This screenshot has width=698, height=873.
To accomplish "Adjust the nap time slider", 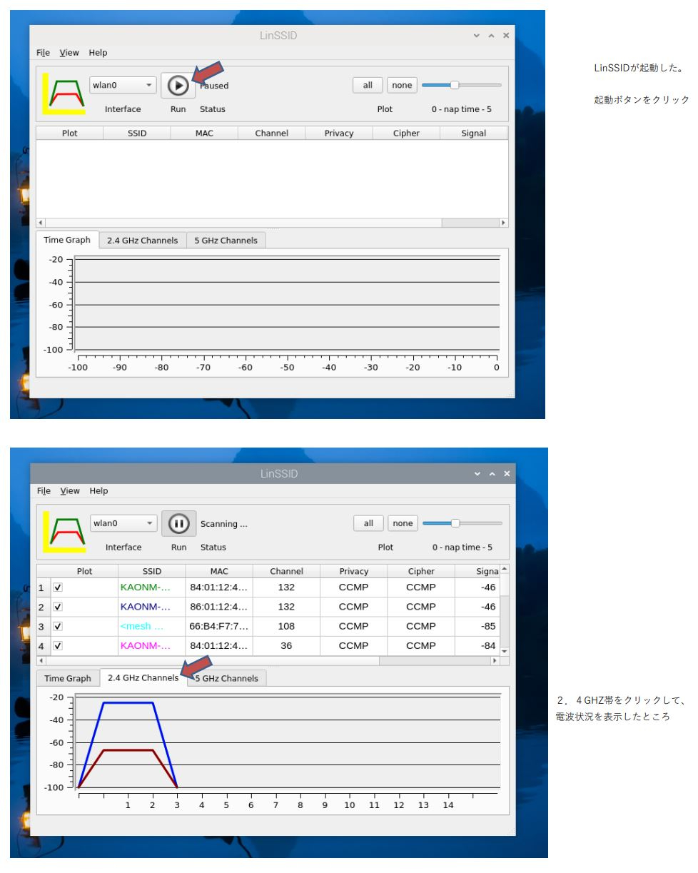I will [x=454, y=84].
